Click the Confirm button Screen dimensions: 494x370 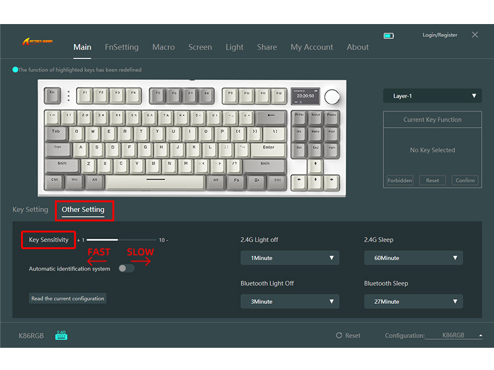tap(465, 180)
